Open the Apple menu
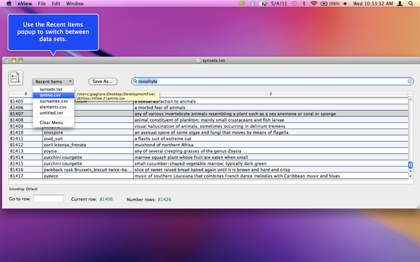Screen dimensions: 420x262 click(x=9, y=4)
